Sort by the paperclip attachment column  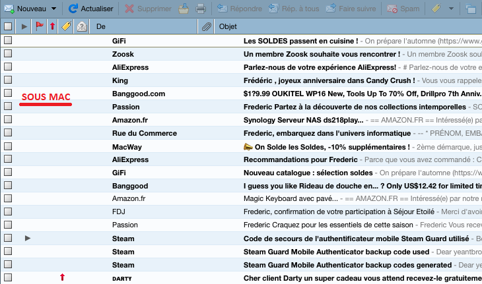coord(207,26)
